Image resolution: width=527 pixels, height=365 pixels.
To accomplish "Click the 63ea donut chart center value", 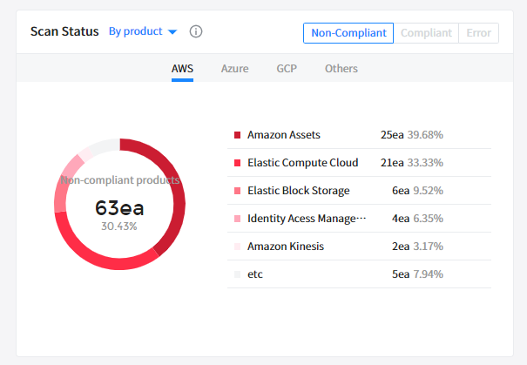I will [x=119, y=208].
